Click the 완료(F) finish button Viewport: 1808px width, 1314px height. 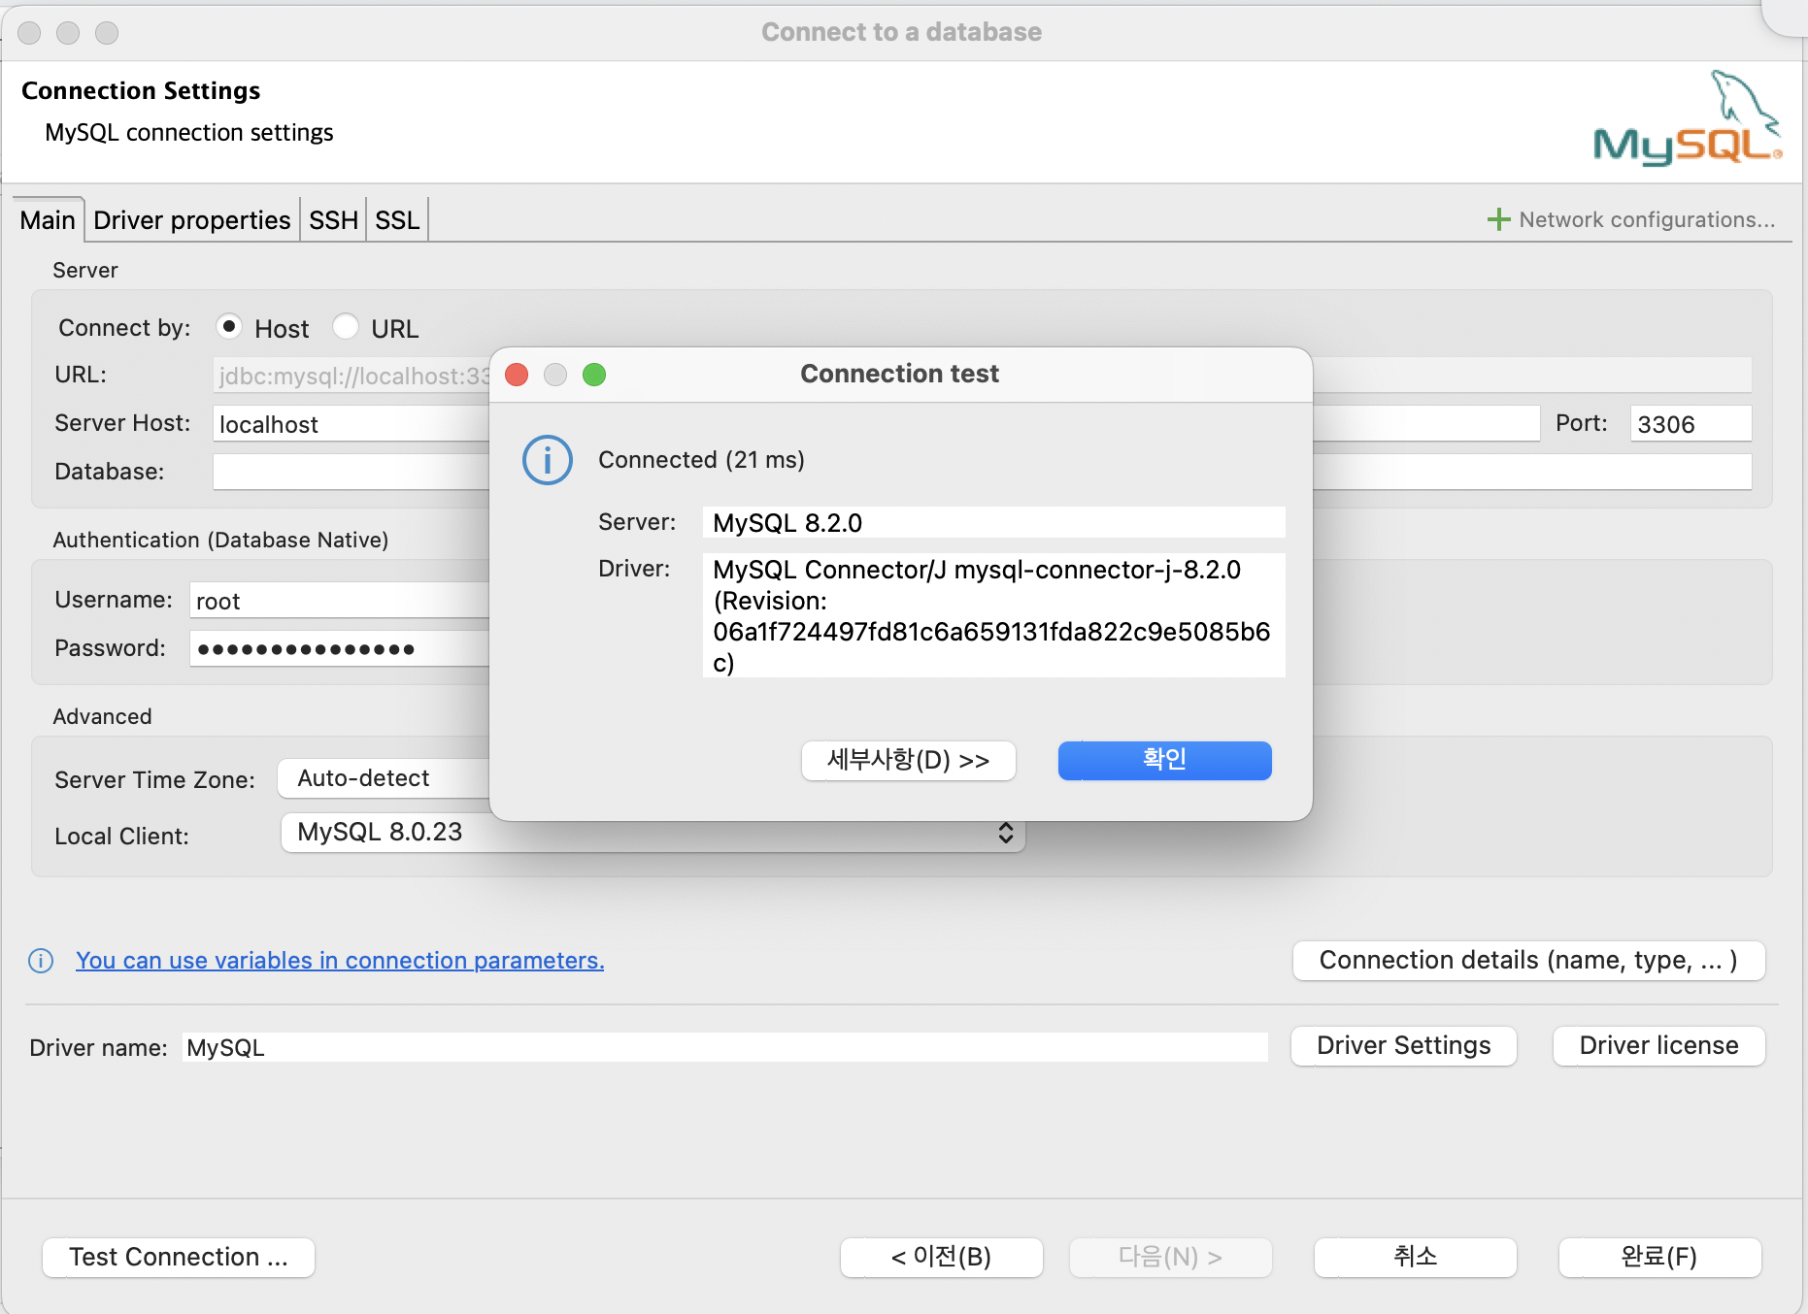pos(1659,1257)
